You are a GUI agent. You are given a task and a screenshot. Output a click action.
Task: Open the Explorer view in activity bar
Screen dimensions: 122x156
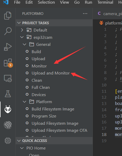coord(8,16)
